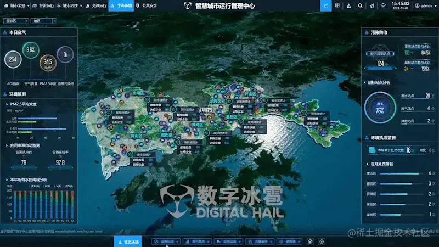Viewport: 439px width, 247px height.
Task: Click the 罗湖区 ranking bar
Action: tap(401, 194)
